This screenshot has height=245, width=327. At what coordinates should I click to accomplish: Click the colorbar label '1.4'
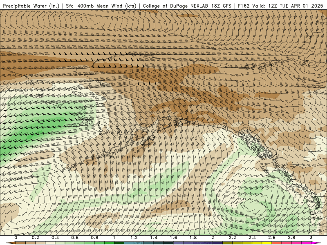click(154, 238)
